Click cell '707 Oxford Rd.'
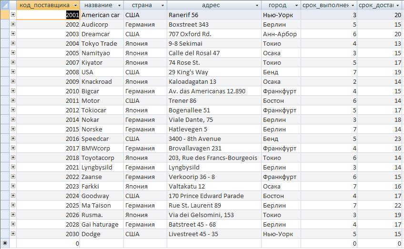The width and height of the screenshot is (404, 249). point(214,34)
